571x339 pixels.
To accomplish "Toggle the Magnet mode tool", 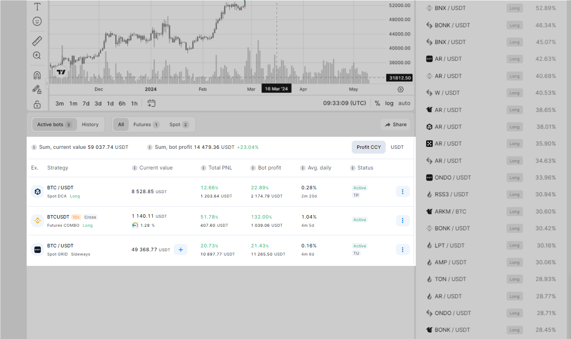I will tap(37, 75).
